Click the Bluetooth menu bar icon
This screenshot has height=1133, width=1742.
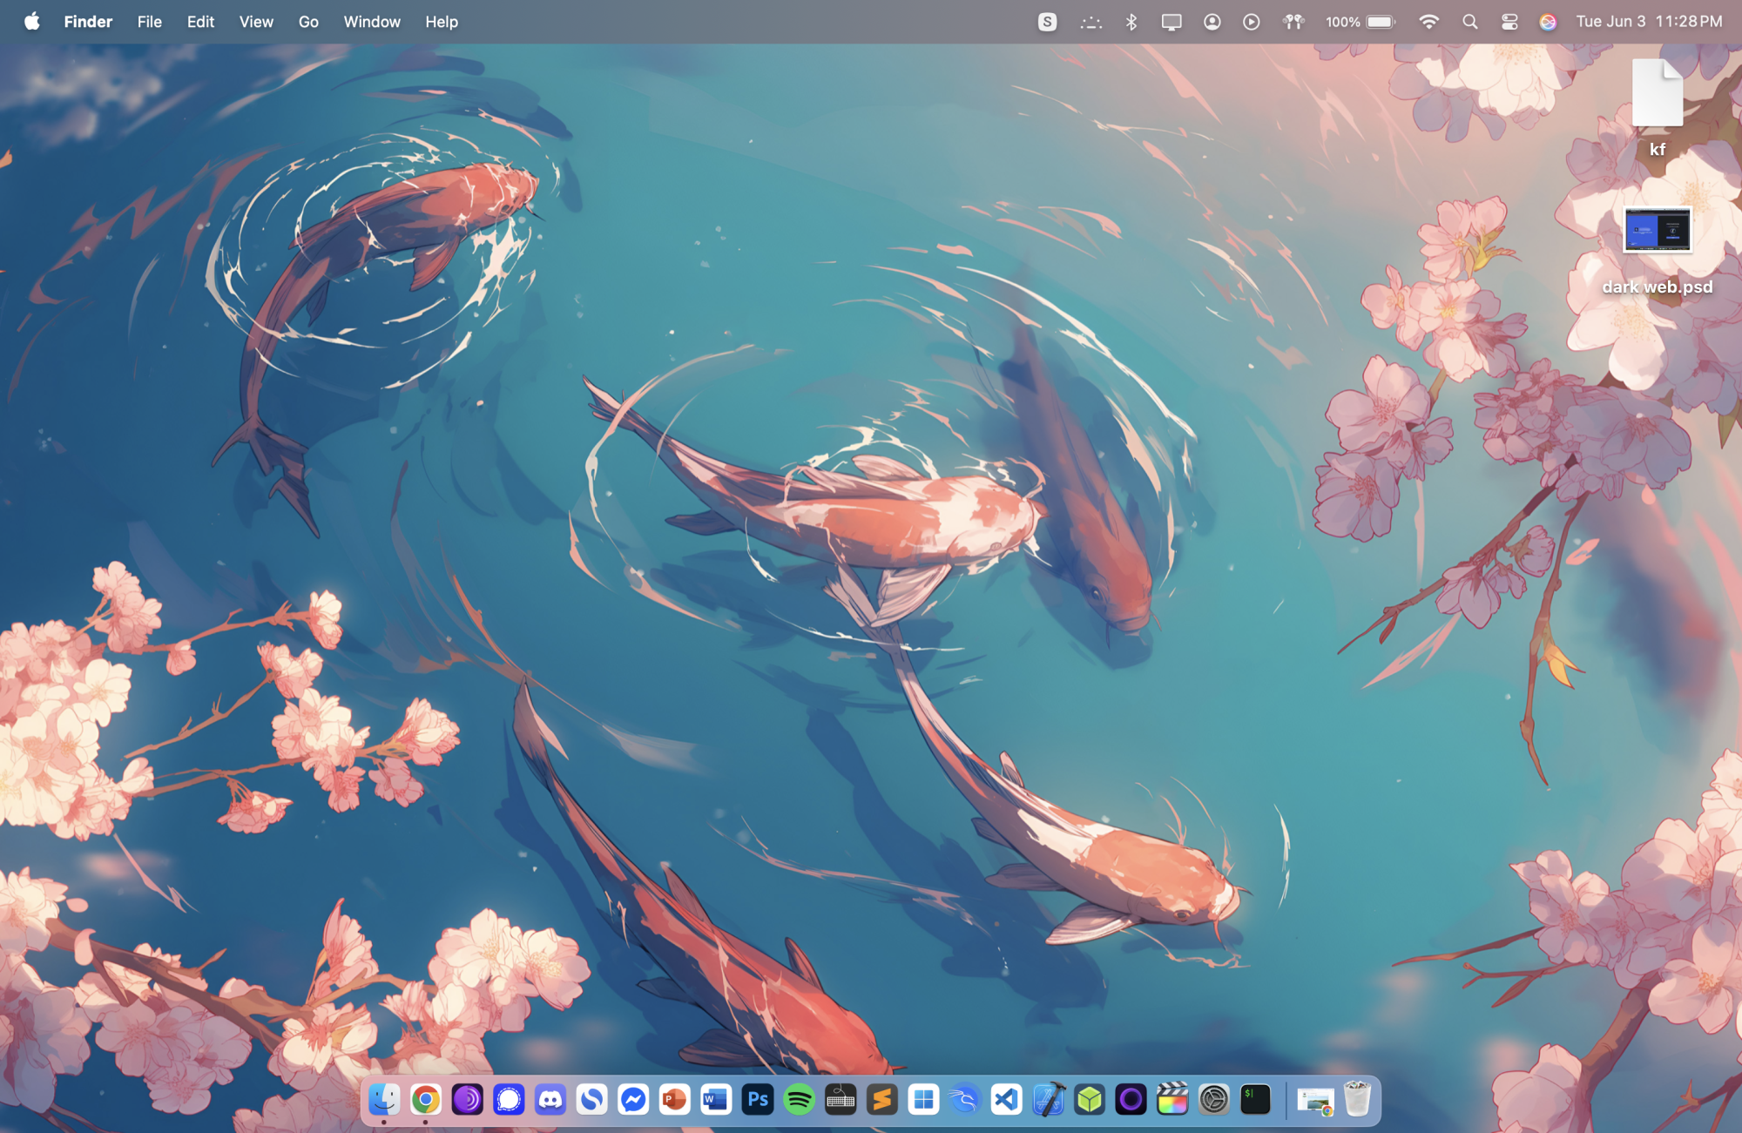pyautogui.click(x=1131, y=22)
